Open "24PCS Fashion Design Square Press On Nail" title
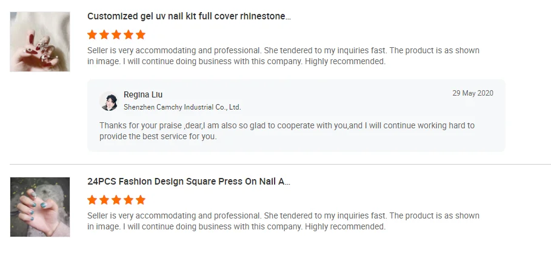This screenshot has width=551, height=253. click(x=189, y=182)
